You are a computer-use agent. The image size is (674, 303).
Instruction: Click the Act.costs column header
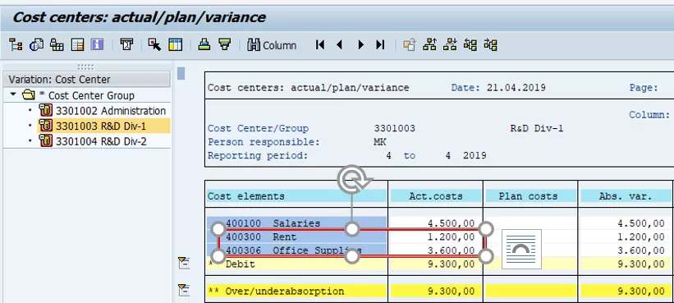[435, 196]
